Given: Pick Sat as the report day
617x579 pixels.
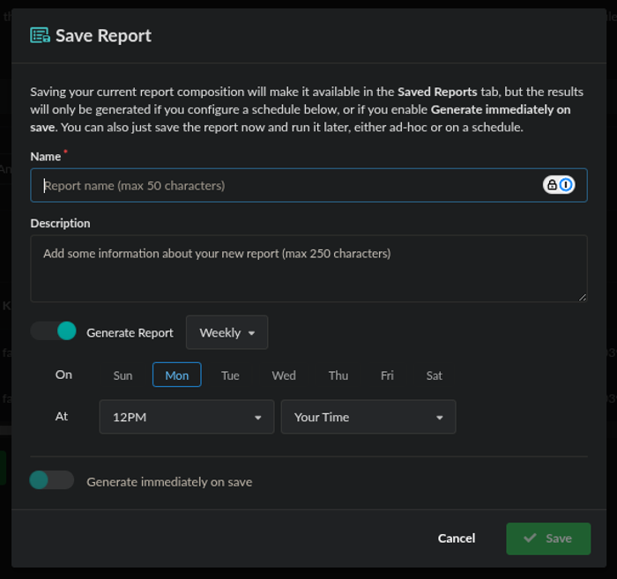Looking at the screenshot, I should (435, 375).
